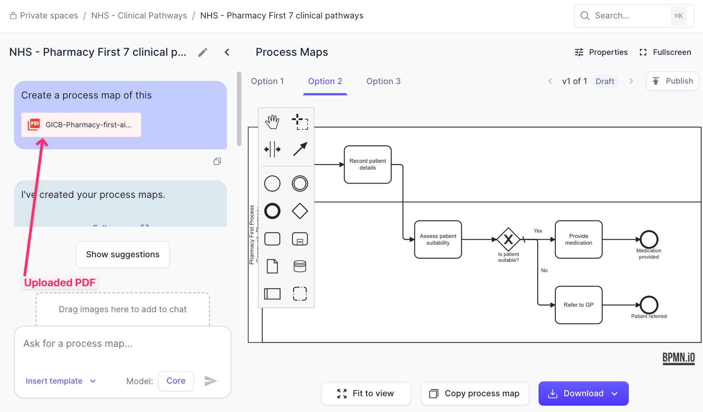Select the data store shape
This screenshot has height=412, width=703.
[300, 266]
